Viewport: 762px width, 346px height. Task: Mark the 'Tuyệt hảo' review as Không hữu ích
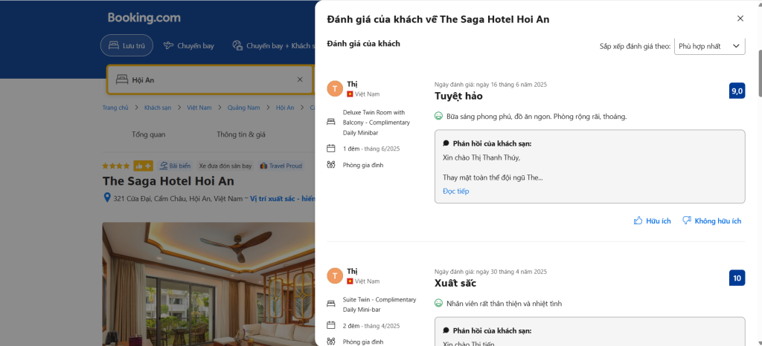coord(712,221)
